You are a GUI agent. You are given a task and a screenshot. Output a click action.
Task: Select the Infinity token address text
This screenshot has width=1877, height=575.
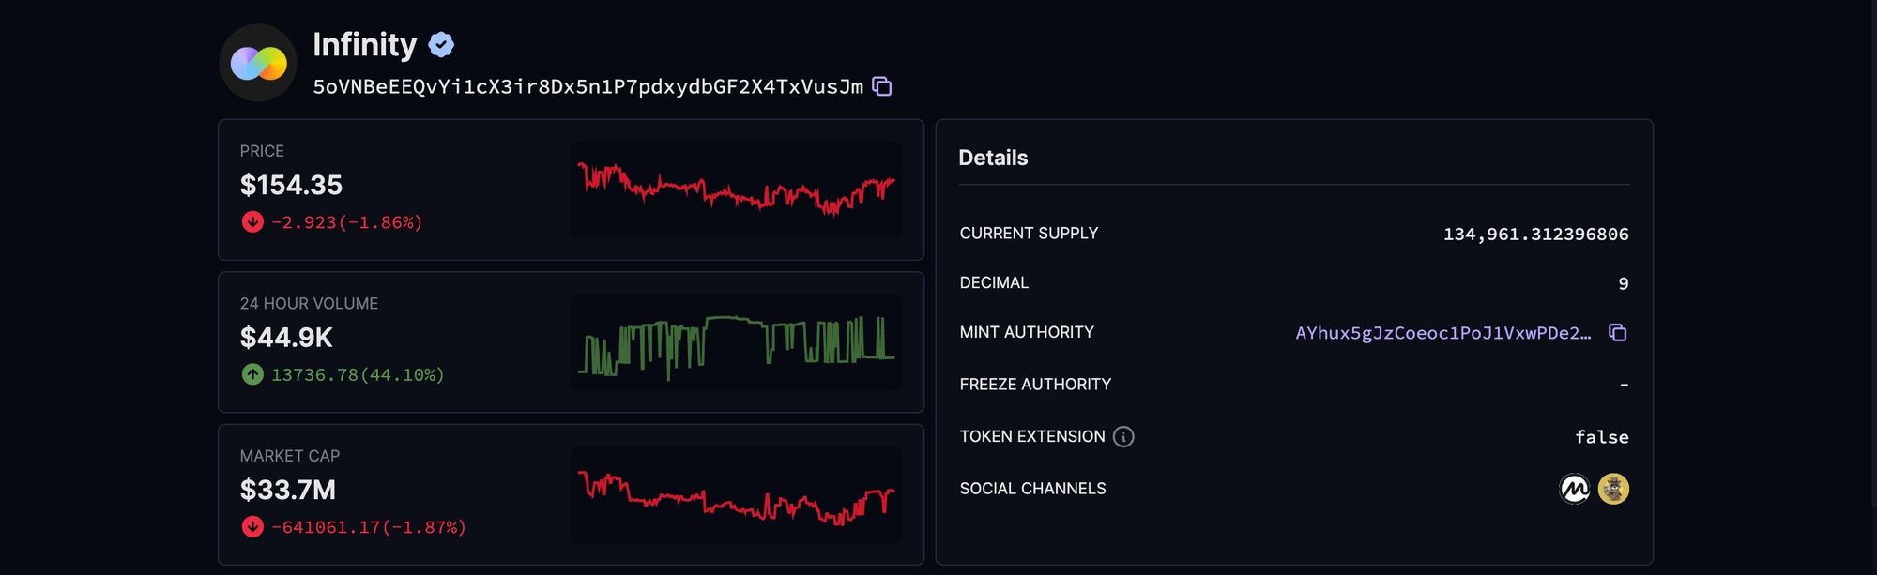[588, 87]
